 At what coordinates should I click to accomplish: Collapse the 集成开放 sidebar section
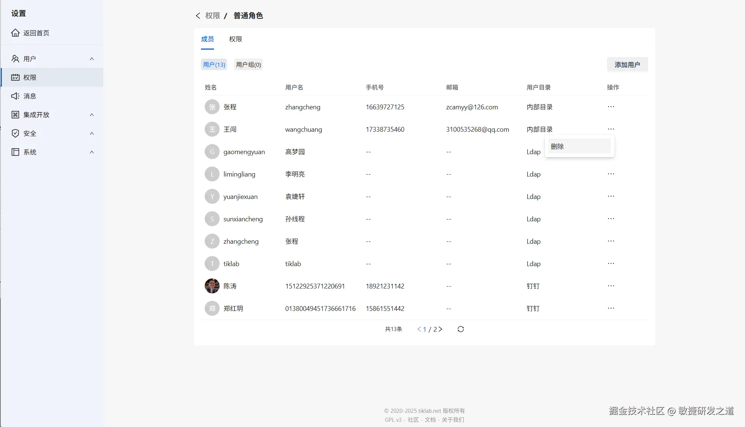92,115
